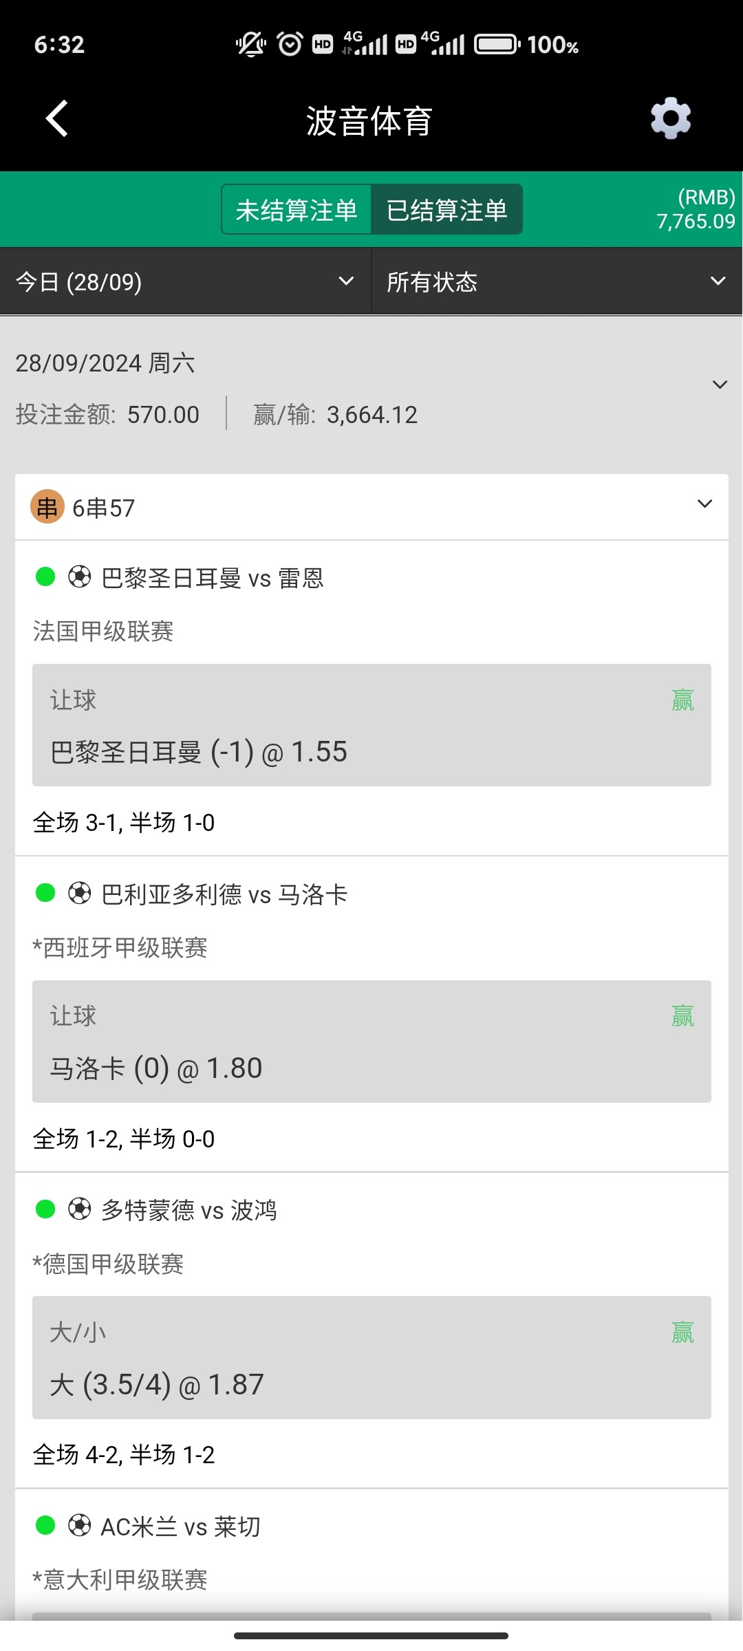
Task: Tap the back arrow icon
Action: (x=57, y=119)
